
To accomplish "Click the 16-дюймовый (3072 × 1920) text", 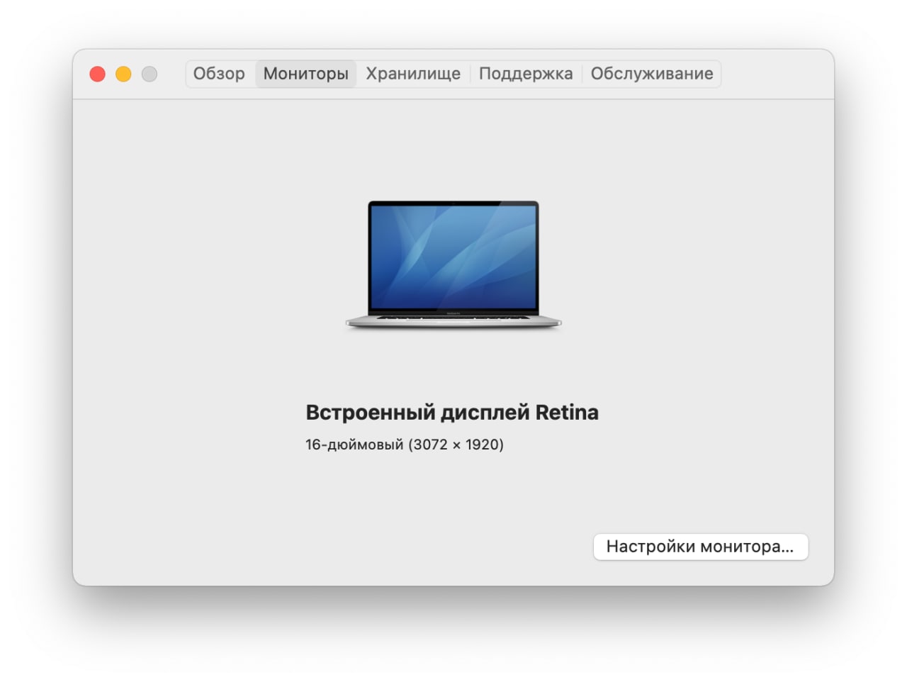I will [x=405, y=445].
